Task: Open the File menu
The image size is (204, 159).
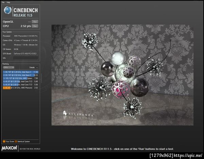Action: click(x=3, y=2)
